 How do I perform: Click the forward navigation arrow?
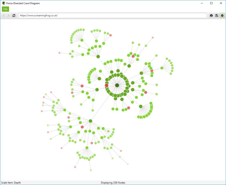tap(9, 16)
